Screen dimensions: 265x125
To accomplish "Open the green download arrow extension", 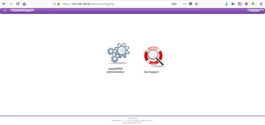I will tap(253, 4).
